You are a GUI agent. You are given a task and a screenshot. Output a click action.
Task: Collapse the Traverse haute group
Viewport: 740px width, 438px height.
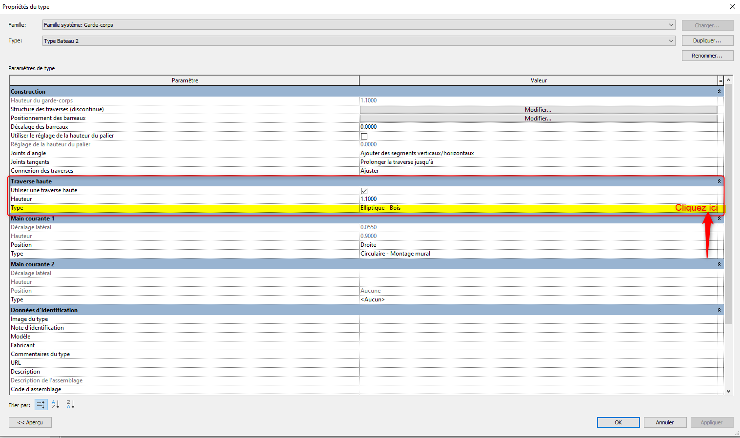[x=719, y=181]
